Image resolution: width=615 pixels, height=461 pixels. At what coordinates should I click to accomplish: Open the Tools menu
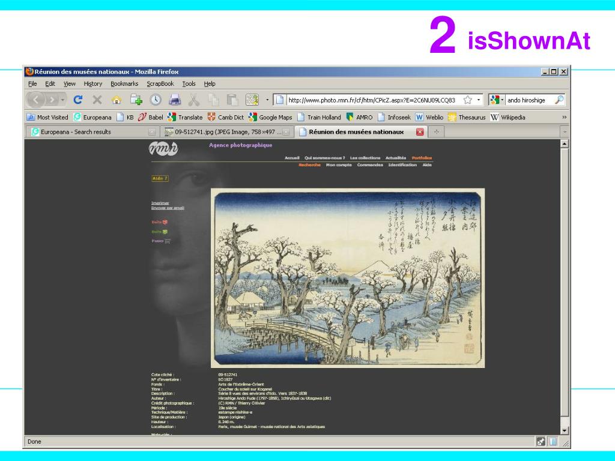click(x=189, y=83)
